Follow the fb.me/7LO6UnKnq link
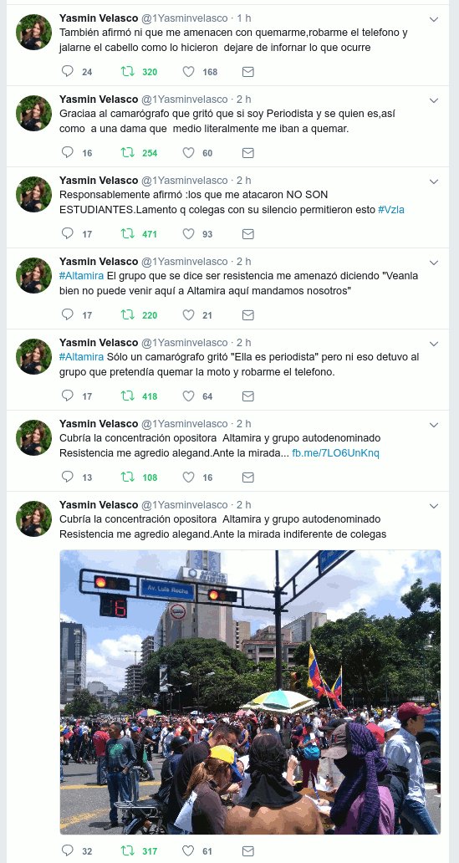 (x=335, y=453)
